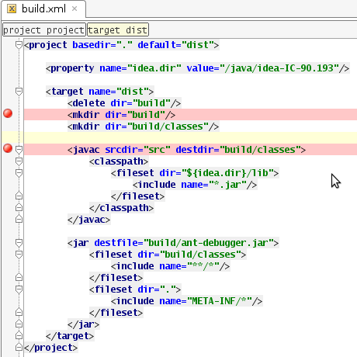Click the srcdir="src" attribute
This screenshot has height=357, width=357.
[x=137, y=150]
